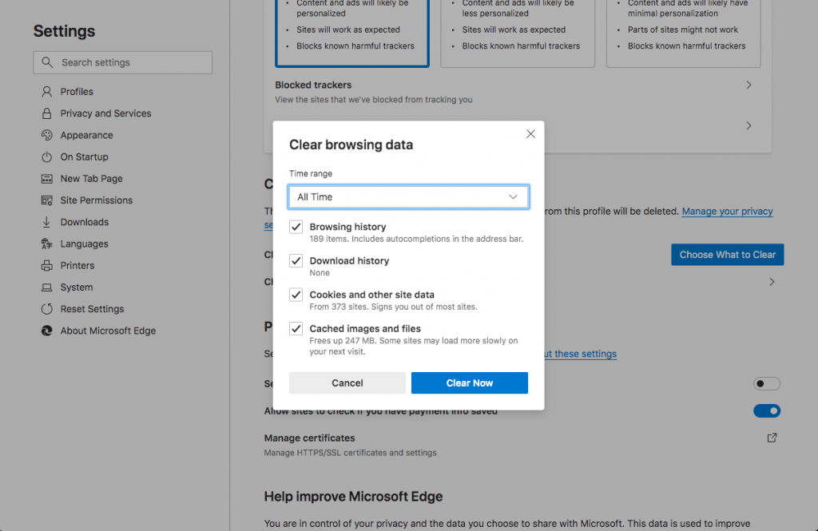Cancel the Clear browsing data dialog
This screenshot has width=818, height=531.
click(347, 382)
